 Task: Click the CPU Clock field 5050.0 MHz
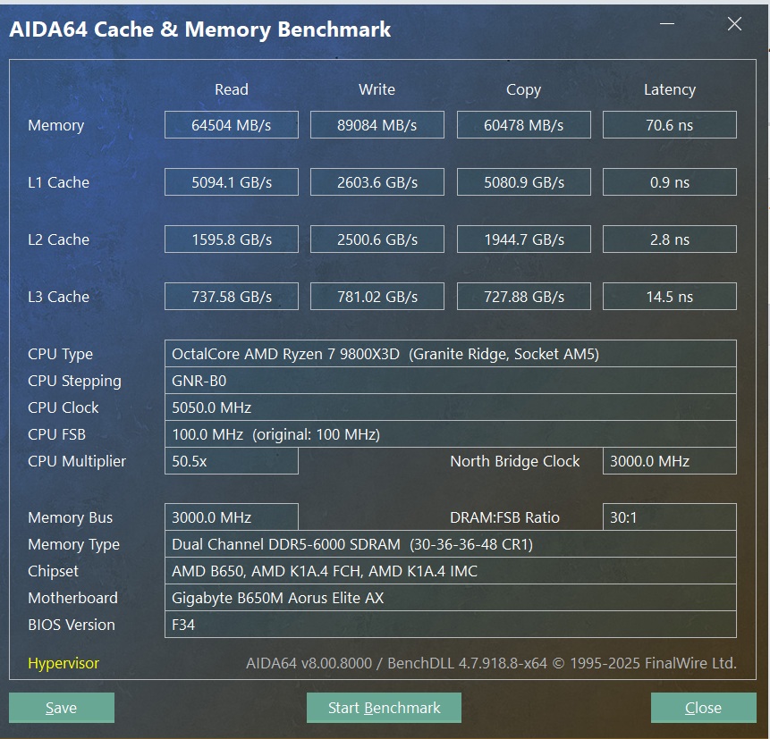tap(451, 407)
